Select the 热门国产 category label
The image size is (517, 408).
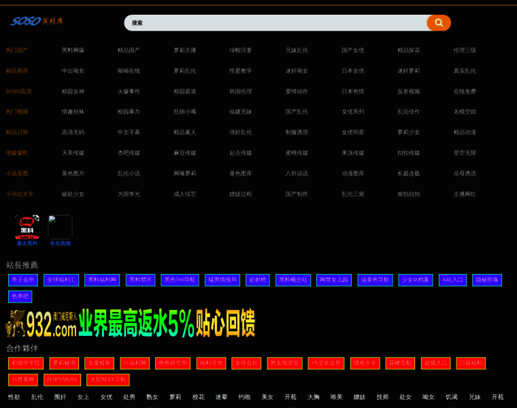pos(17,50)
